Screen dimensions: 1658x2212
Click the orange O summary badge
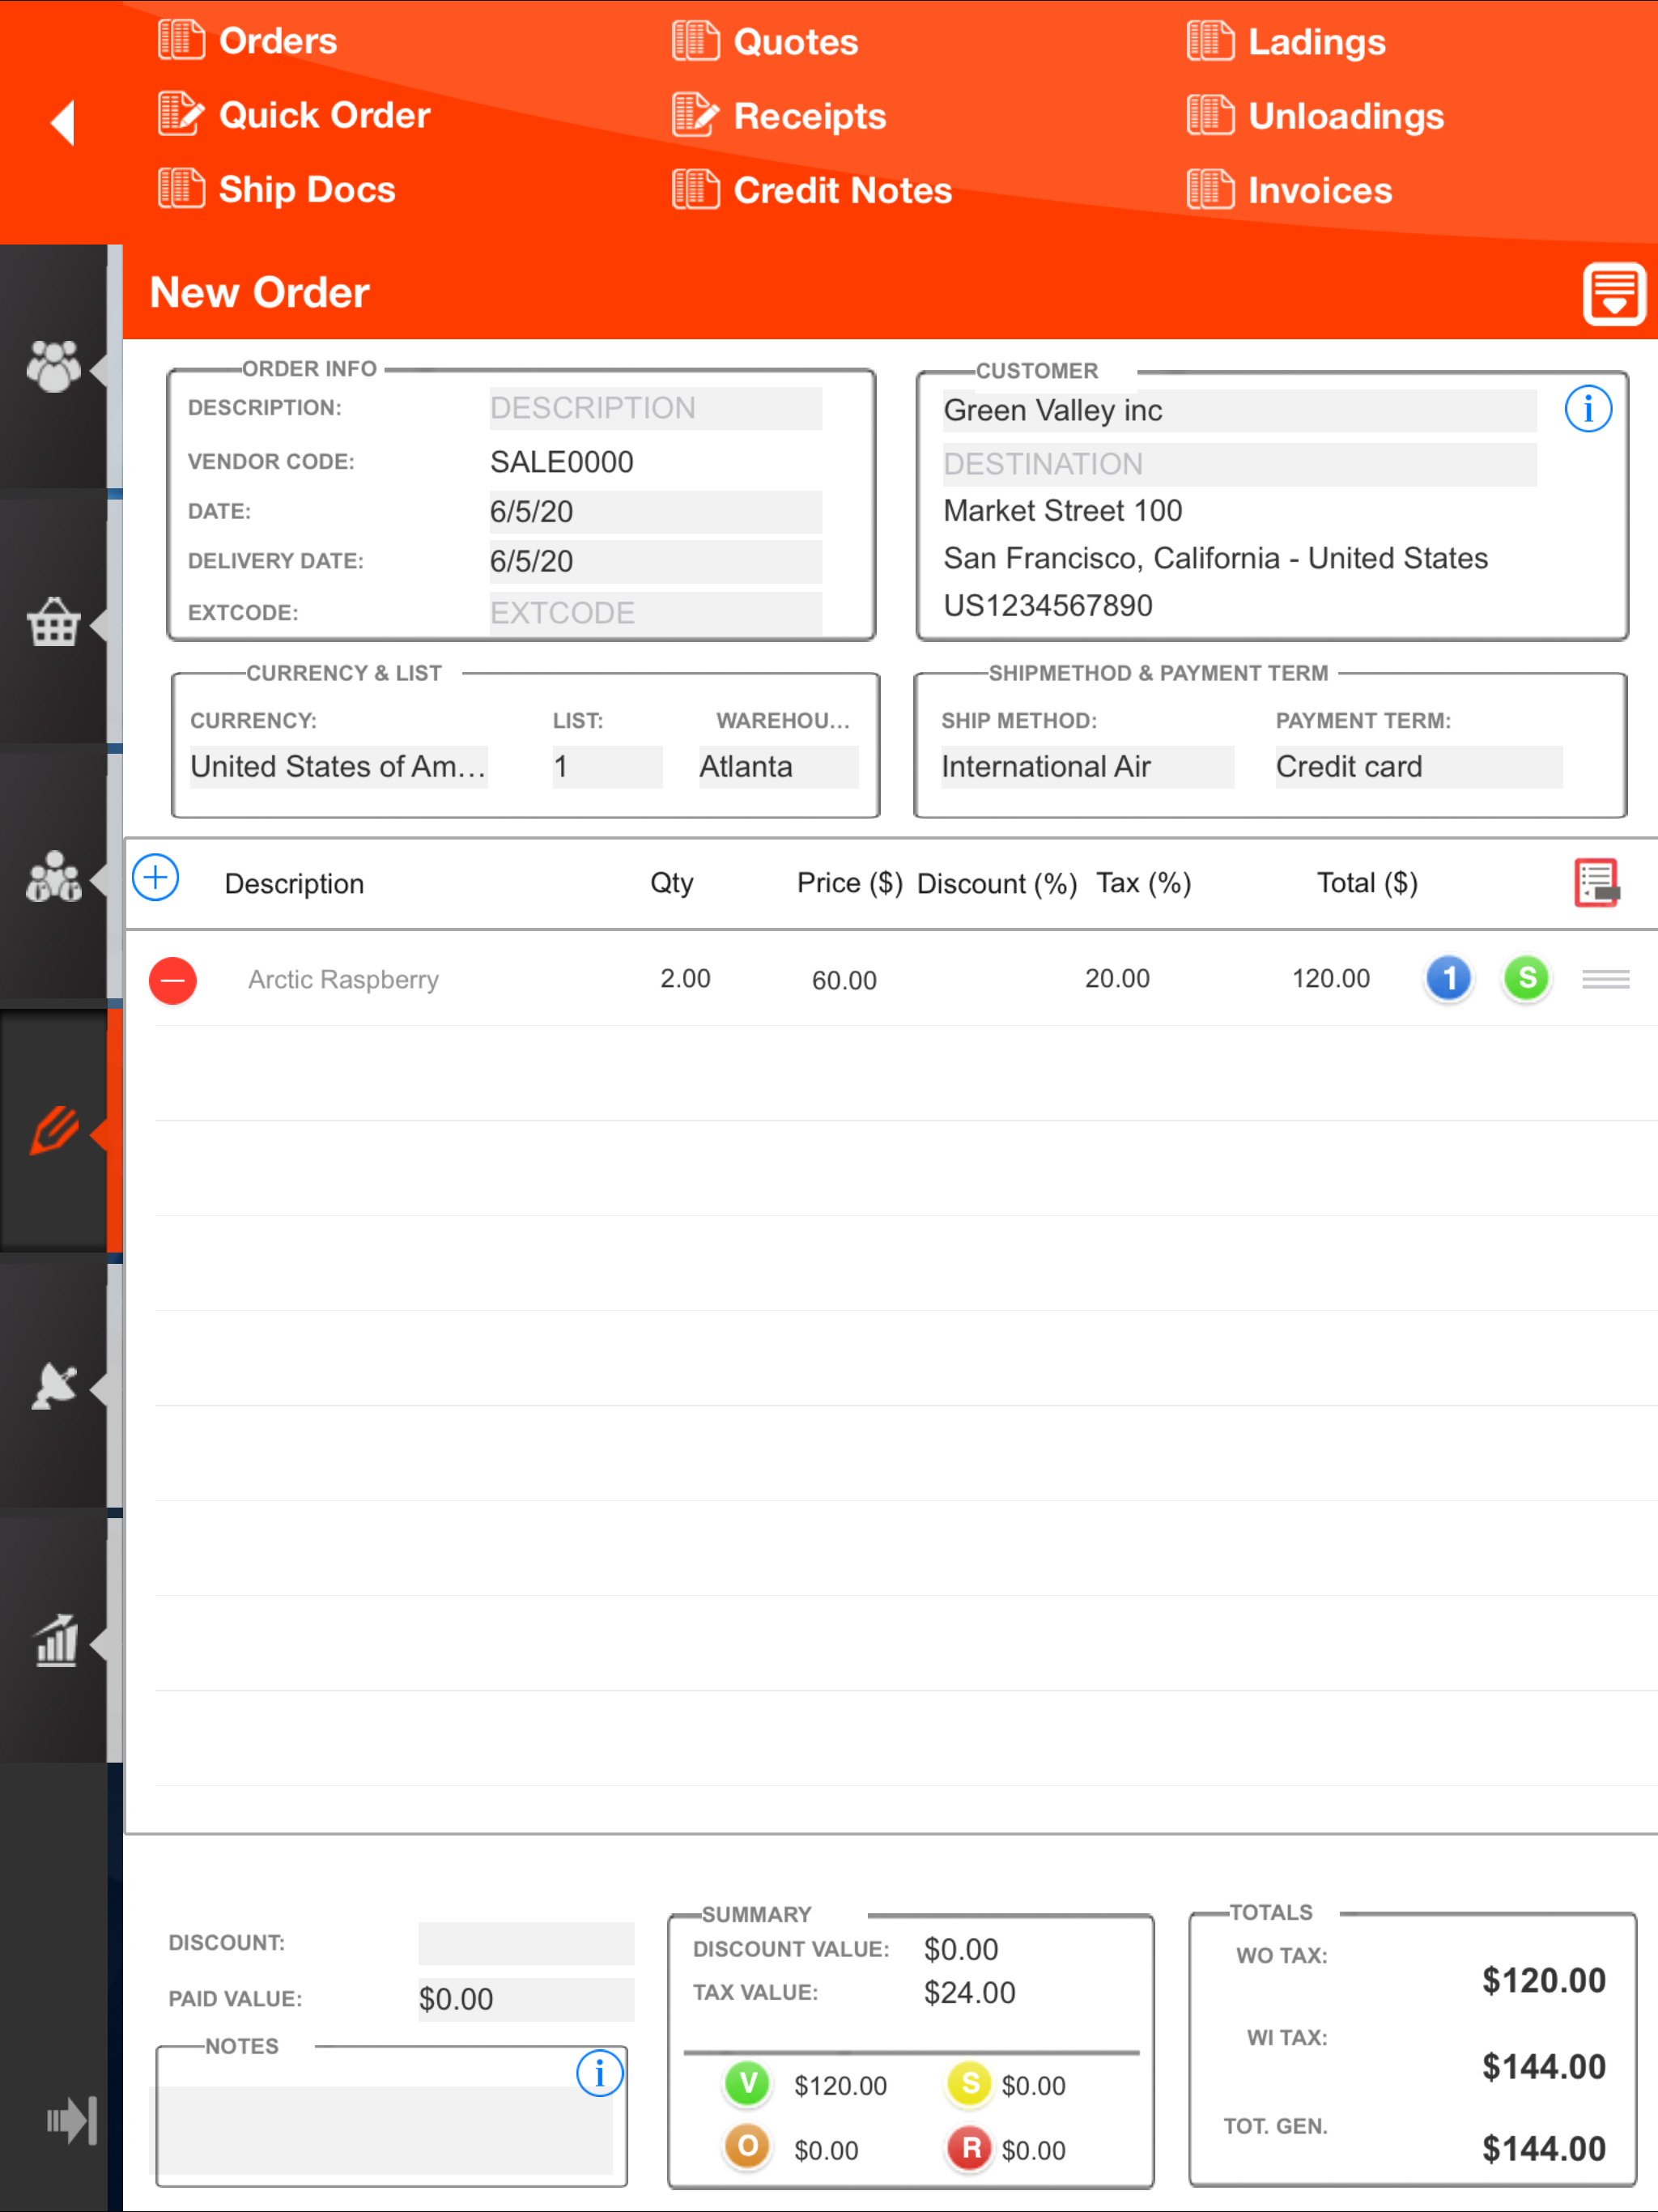[x=747, y=2147]
